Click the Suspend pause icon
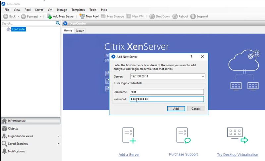The height and width of the screenshot is (161, 265). point(193,16)
